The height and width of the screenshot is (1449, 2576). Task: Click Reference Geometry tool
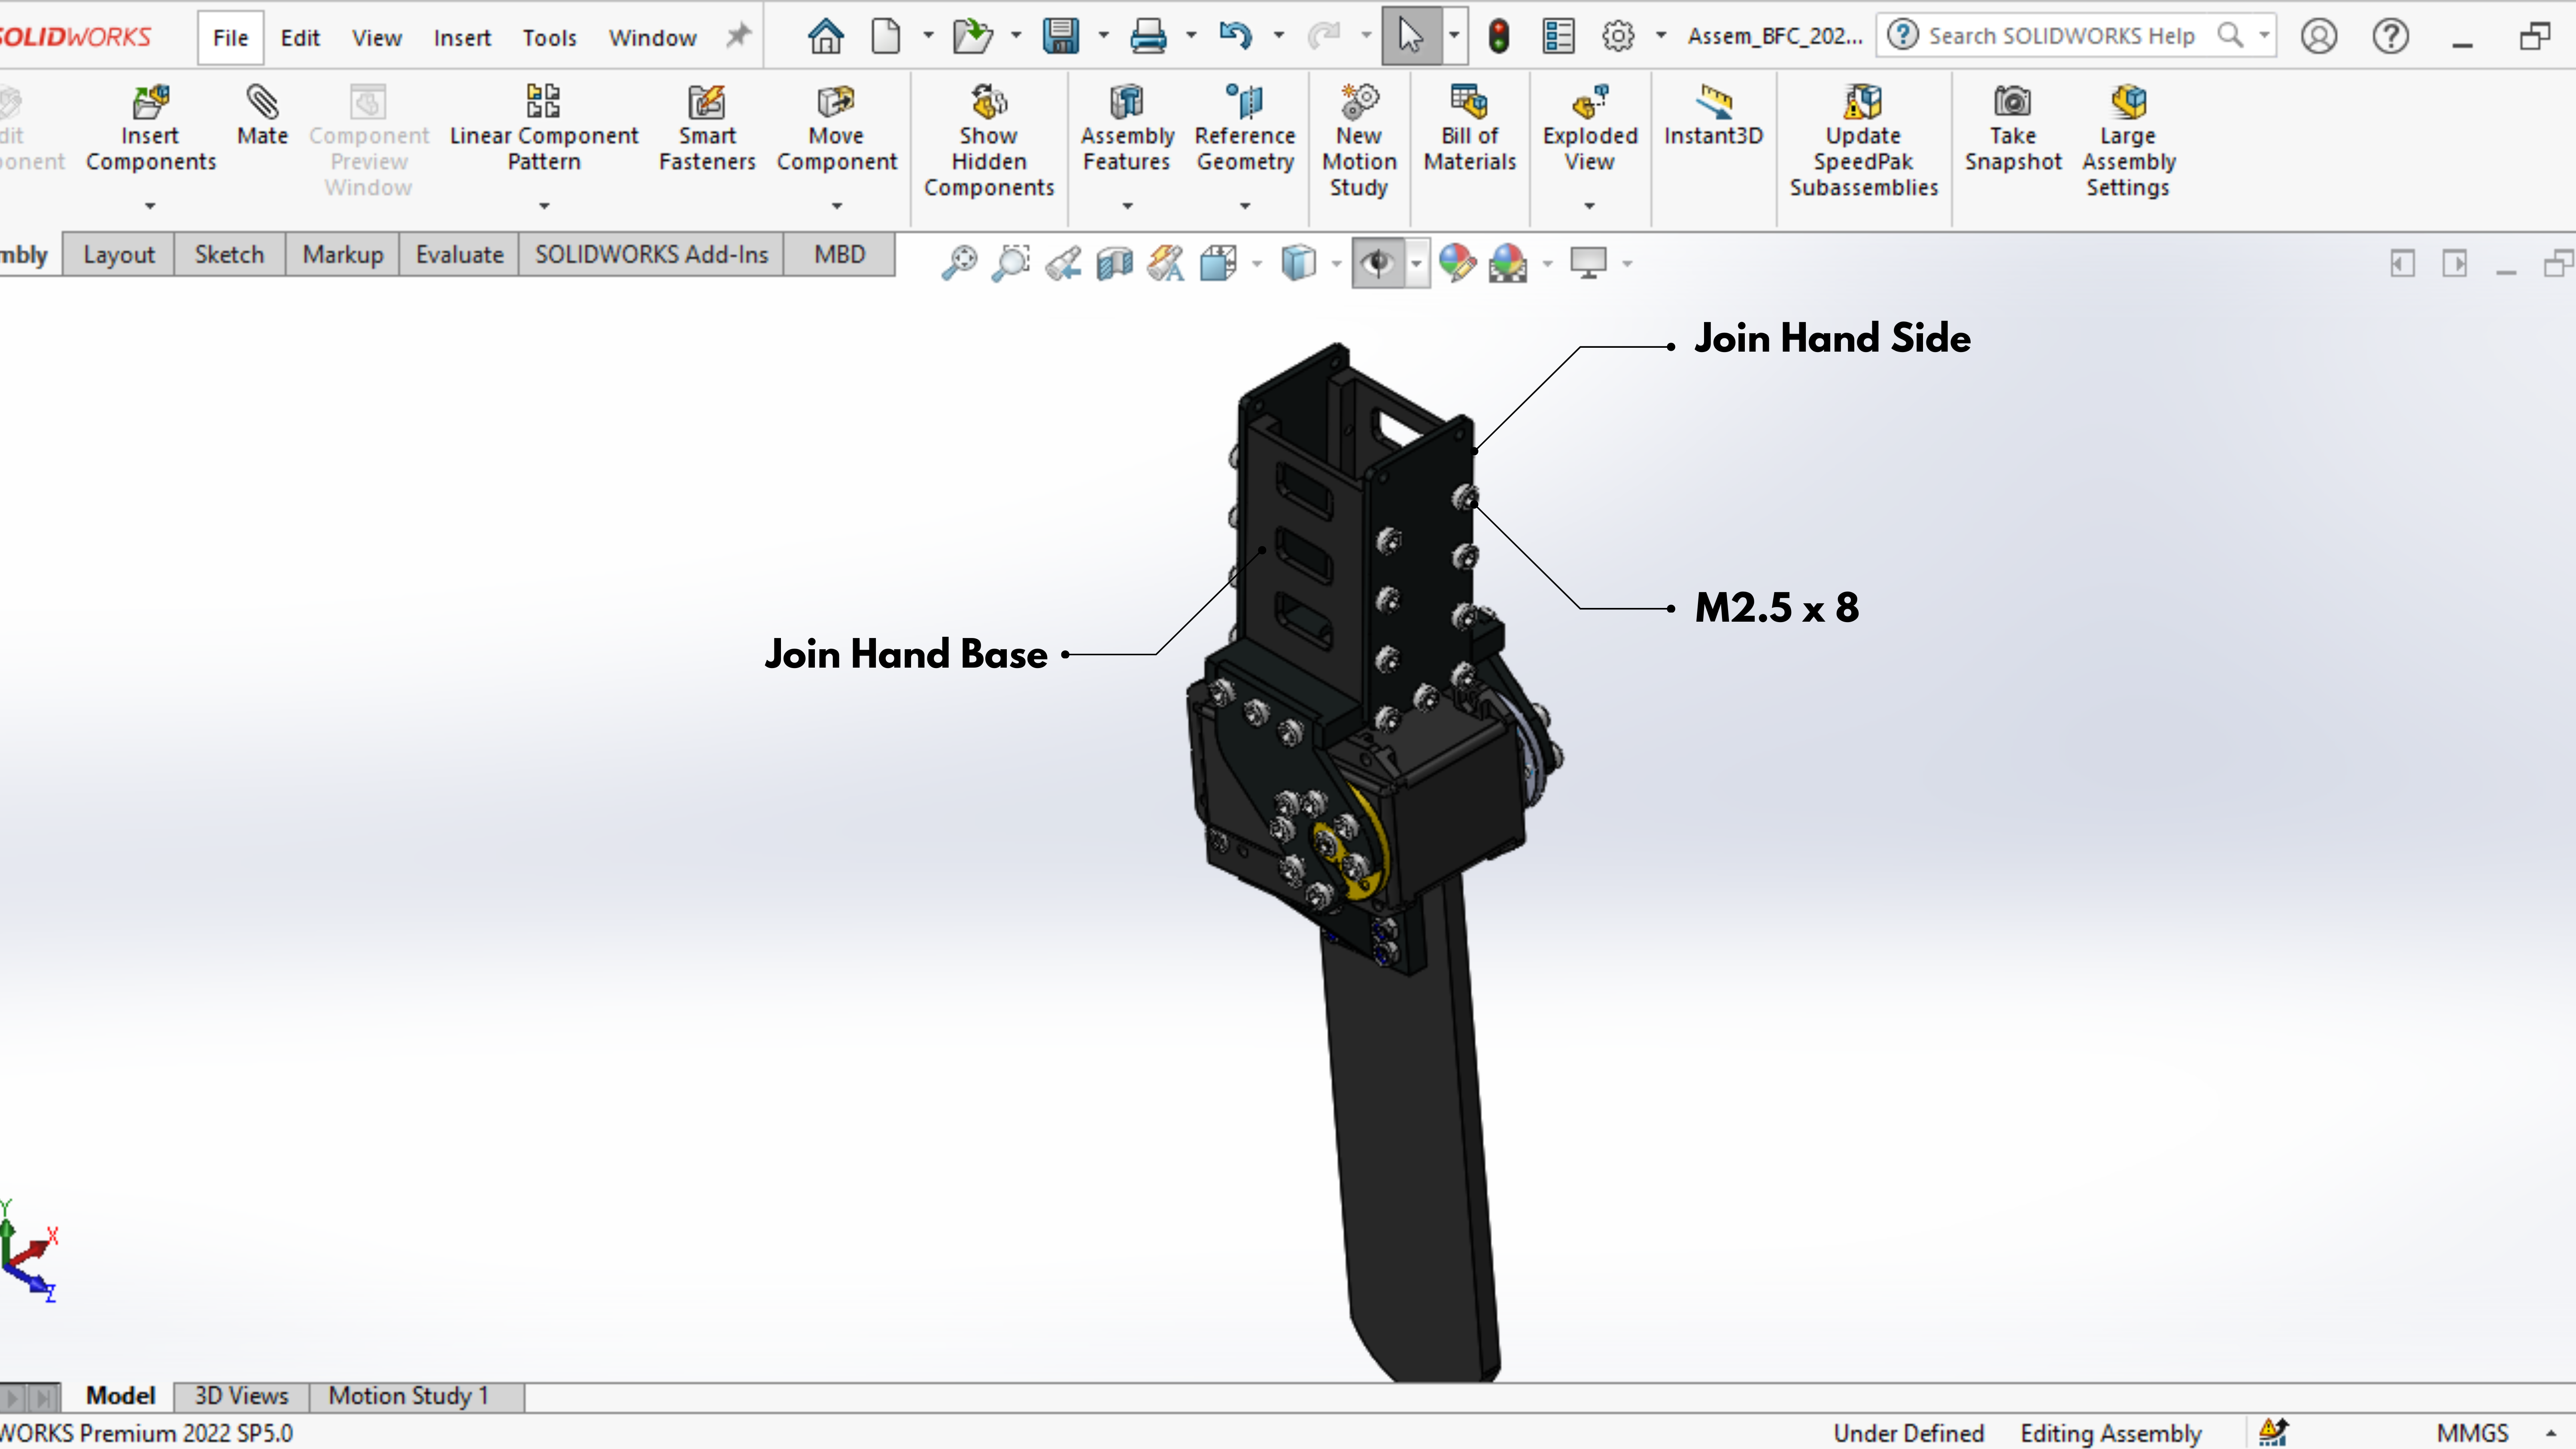(1245, 129)
